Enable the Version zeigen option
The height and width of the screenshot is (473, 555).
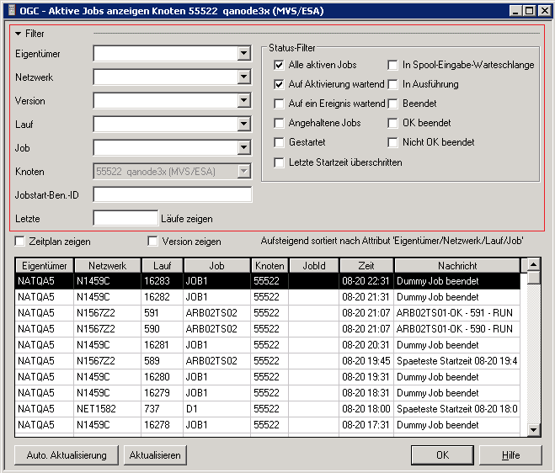pos(152,242)
